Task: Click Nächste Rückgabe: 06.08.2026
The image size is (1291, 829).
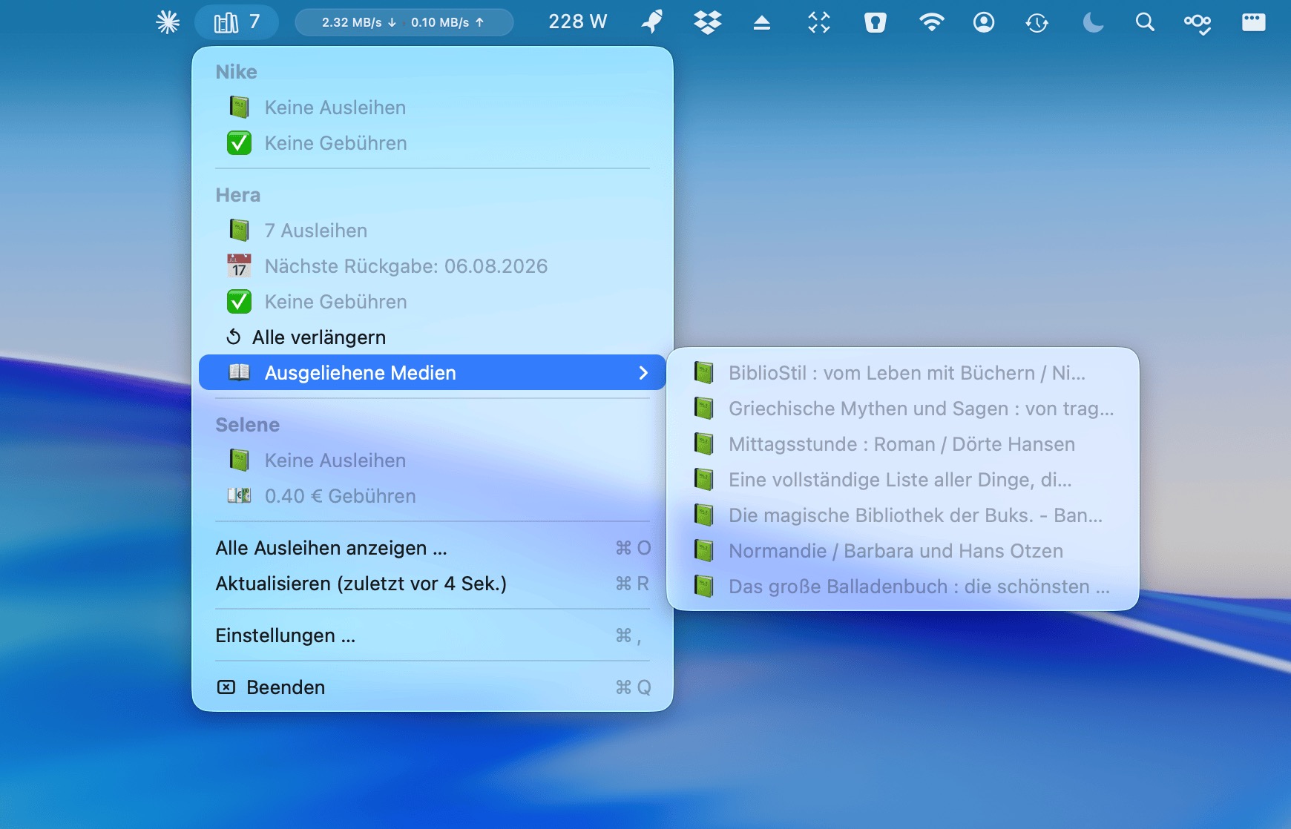Action: [x=433, y=266]
